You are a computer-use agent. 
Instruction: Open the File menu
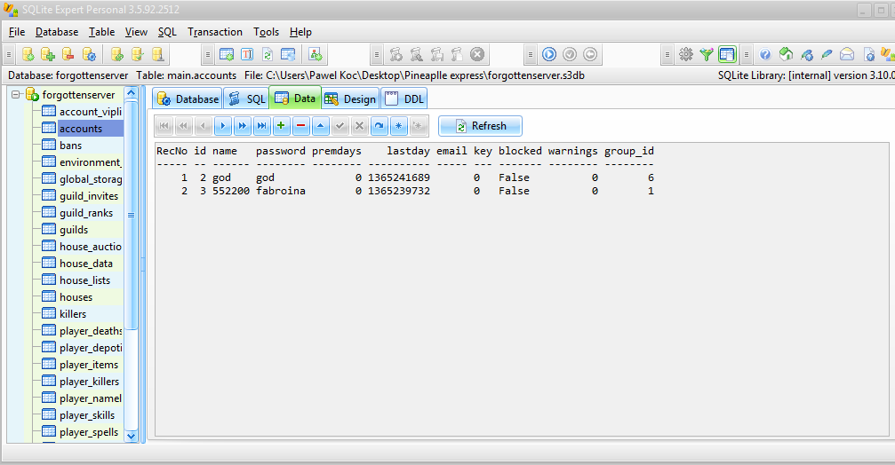pyautogui.click(x=17, y=32)
